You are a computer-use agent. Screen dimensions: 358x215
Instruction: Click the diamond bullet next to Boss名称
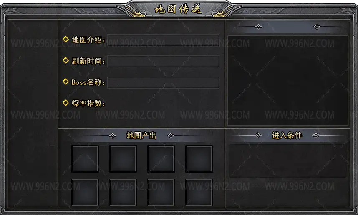click(x=66, y=82)
